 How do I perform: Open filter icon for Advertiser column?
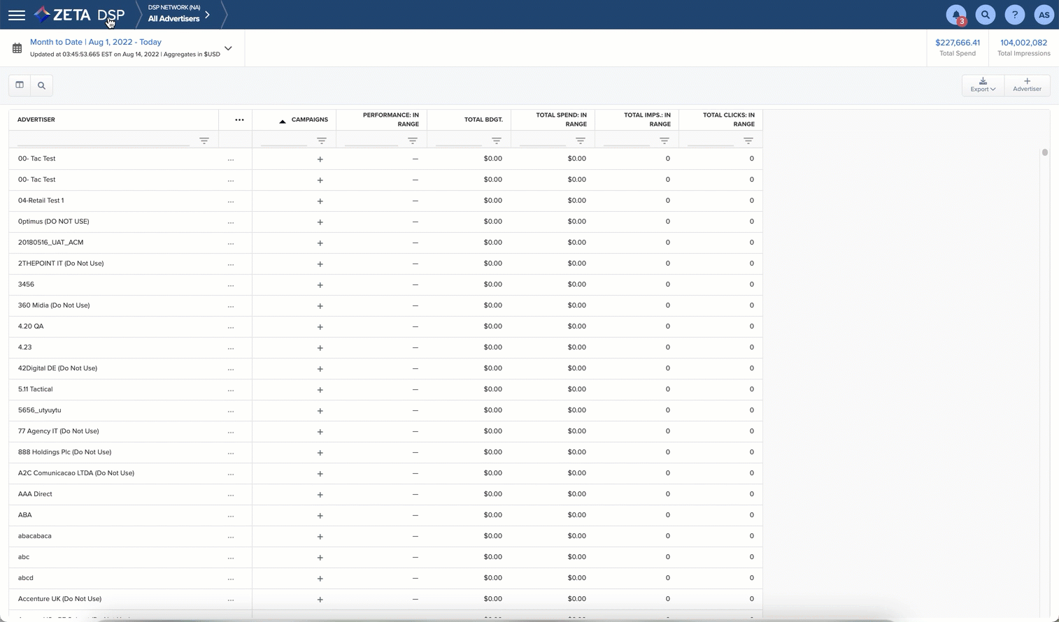click(x=204, y=140)
